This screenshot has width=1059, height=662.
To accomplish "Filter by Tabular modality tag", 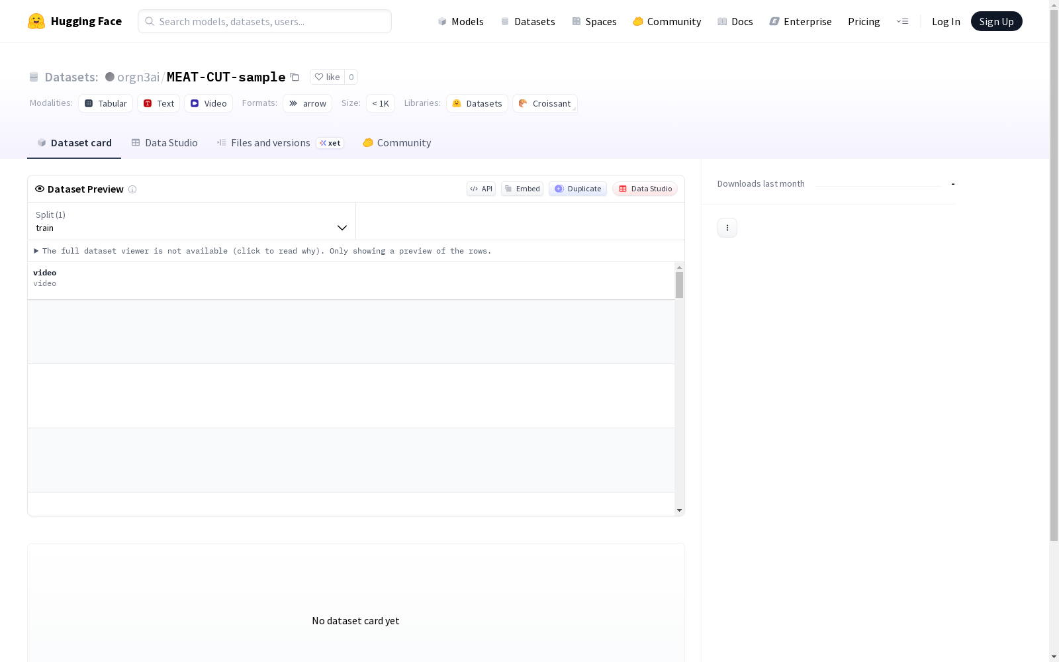I will point(106,103).
